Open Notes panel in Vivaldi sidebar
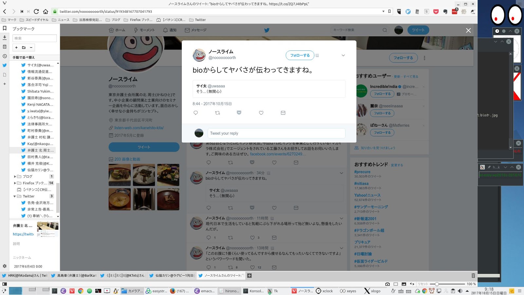The height and width of the screenshot is (295, 524). coord(5,47)
